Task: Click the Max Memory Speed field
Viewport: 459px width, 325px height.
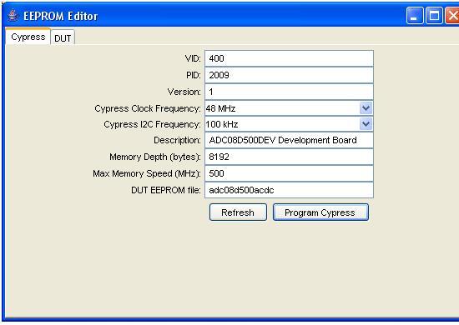Action: pos(289,173)
